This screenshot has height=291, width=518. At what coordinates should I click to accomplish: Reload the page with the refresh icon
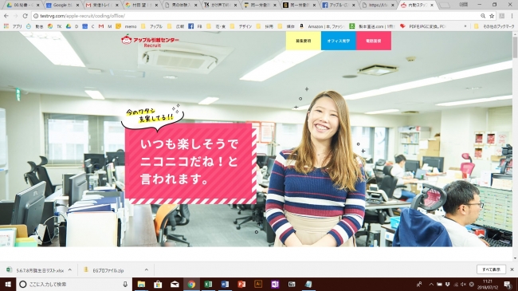26,16
